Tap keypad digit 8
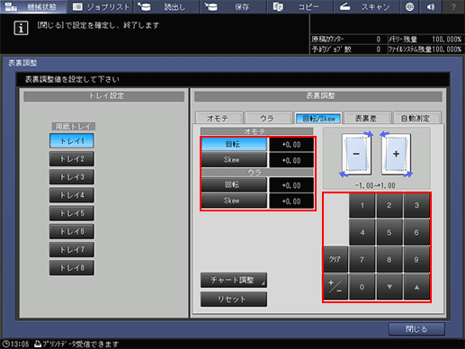The image size is (465, 349). point(389,260)
